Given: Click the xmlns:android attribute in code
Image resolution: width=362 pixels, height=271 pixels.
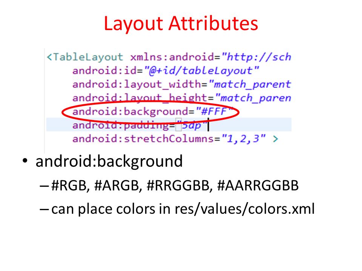Looking at the screenshot, I should click(x=172, y=57).
